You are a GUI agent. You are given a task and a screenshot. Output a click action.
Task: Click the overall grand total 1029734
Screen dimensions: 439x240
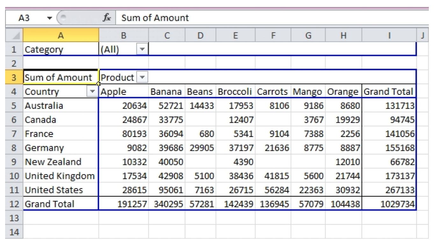389,204
